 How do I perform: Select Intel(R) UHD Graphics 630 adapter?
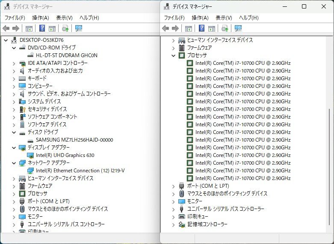(65, 155)
